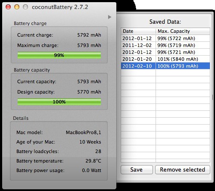
Task: Select the 2012-01-20 saved data row
Action: click(165, 59)
